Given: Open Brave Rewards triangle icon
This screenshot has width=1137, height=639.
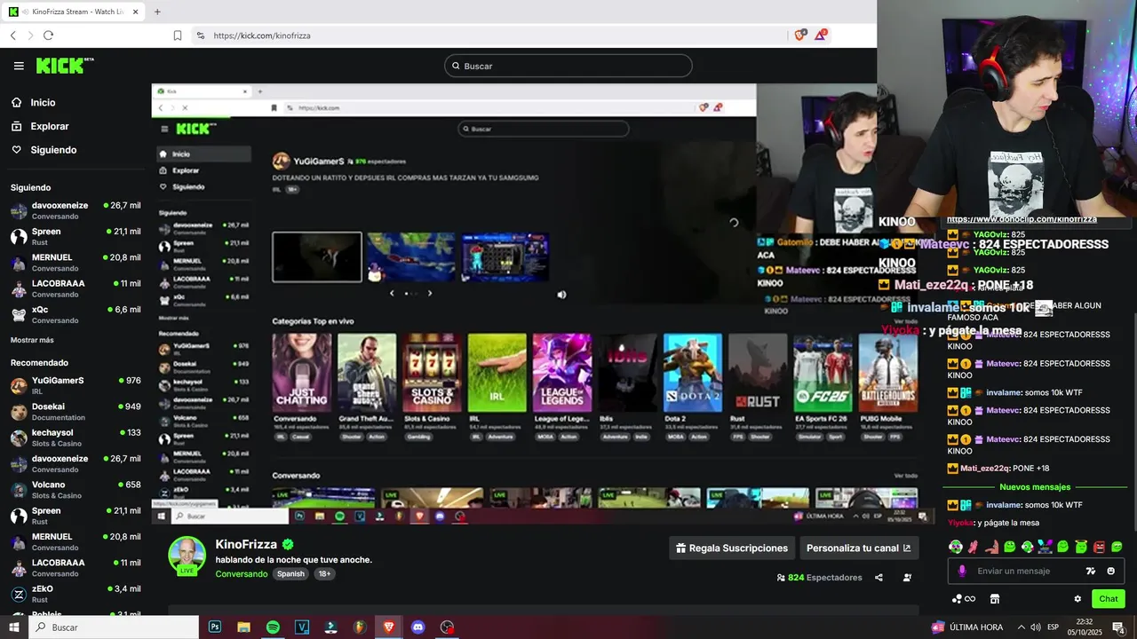Looking at the screenshot, I should (822, 35).
